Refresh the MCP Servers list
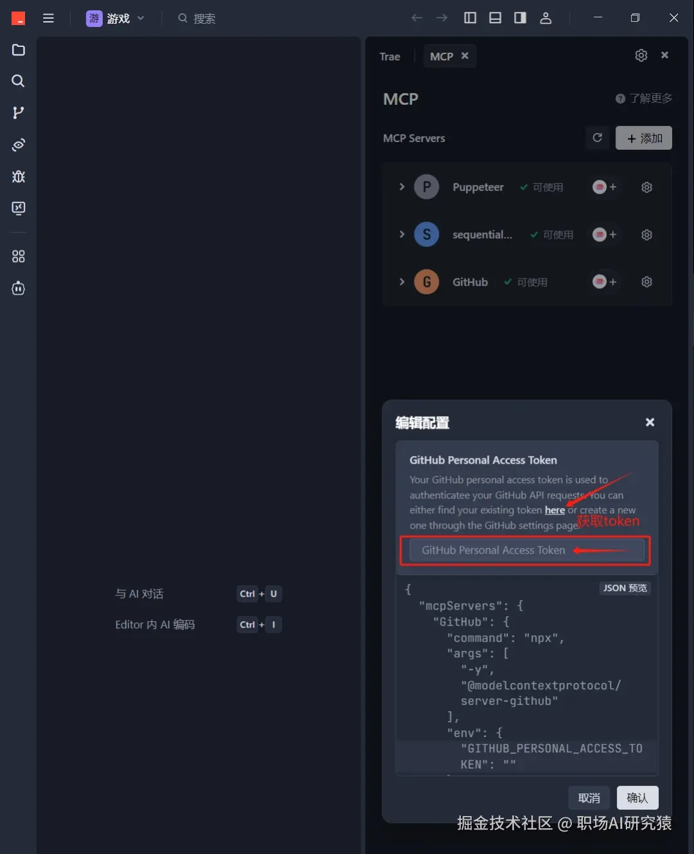This screenshot has width=694, height=854. click(598, 138)
